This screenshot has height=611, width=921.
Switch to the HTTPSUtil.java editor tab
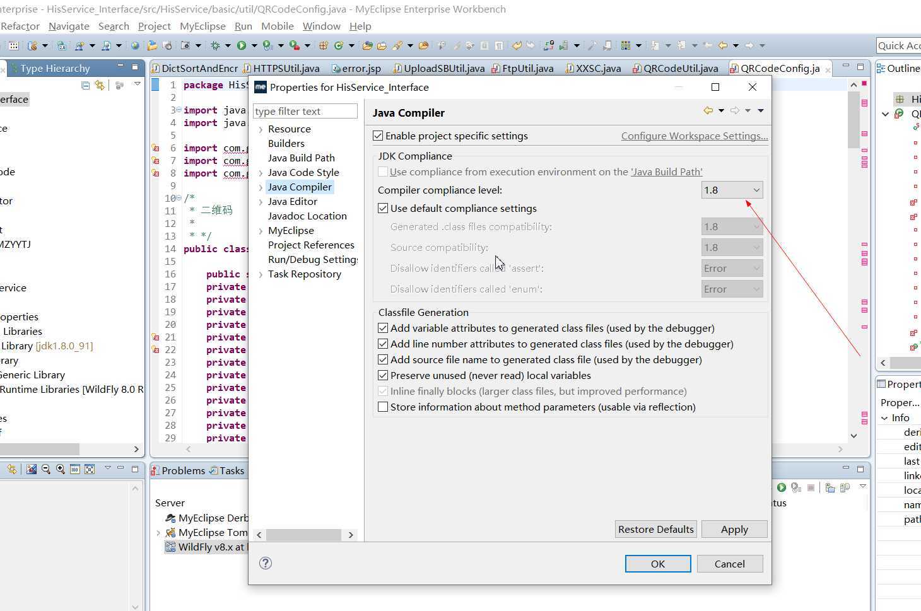tap(281, 68)
